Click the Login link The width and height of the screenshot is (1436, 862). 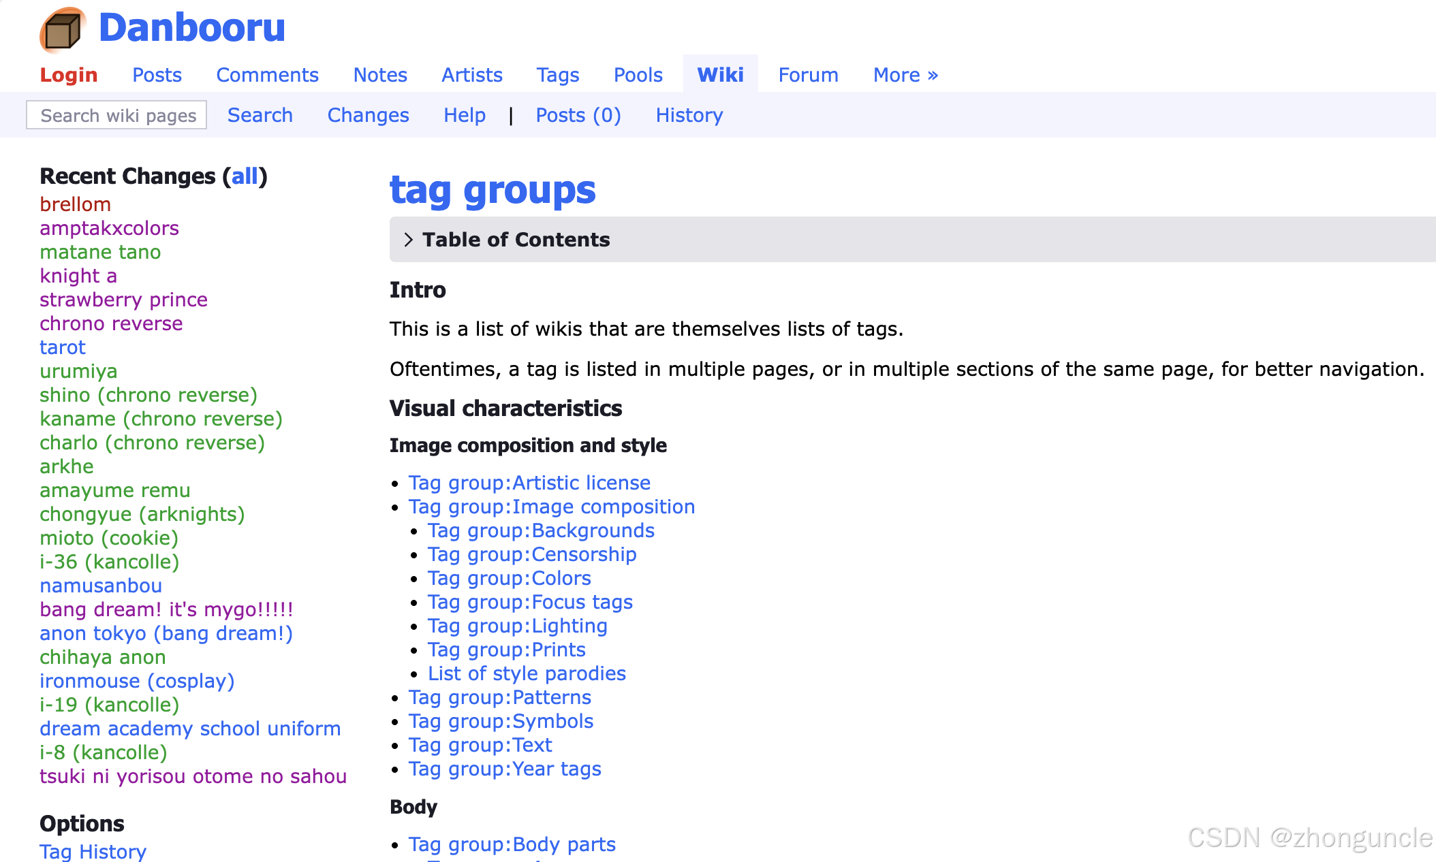[68, 75]
